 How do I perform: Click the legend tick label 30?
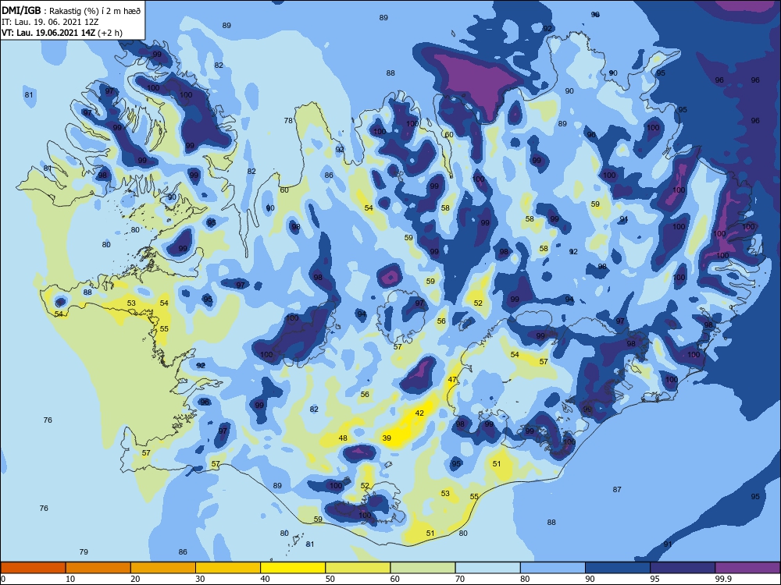click(x=200, y=579)
